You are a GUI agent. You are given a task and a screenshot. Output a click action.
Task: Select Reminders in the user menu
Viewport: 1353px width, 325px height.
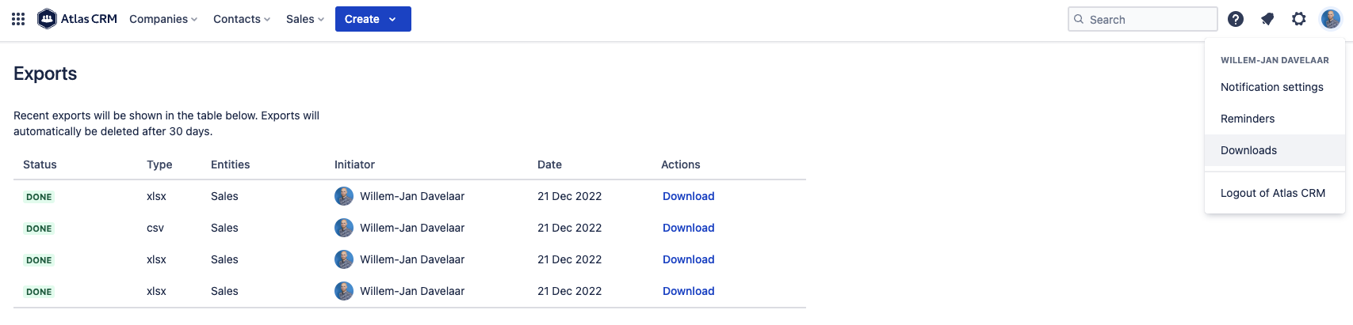tap(1248, 119)
